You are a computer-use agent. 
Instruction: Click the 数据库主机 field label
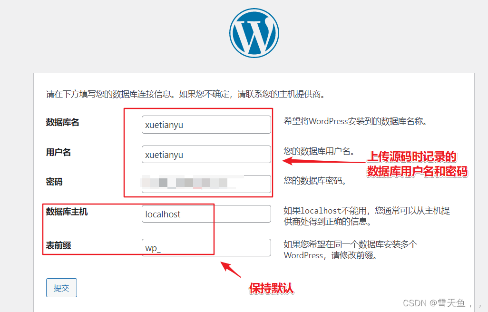tap(67, 212)
